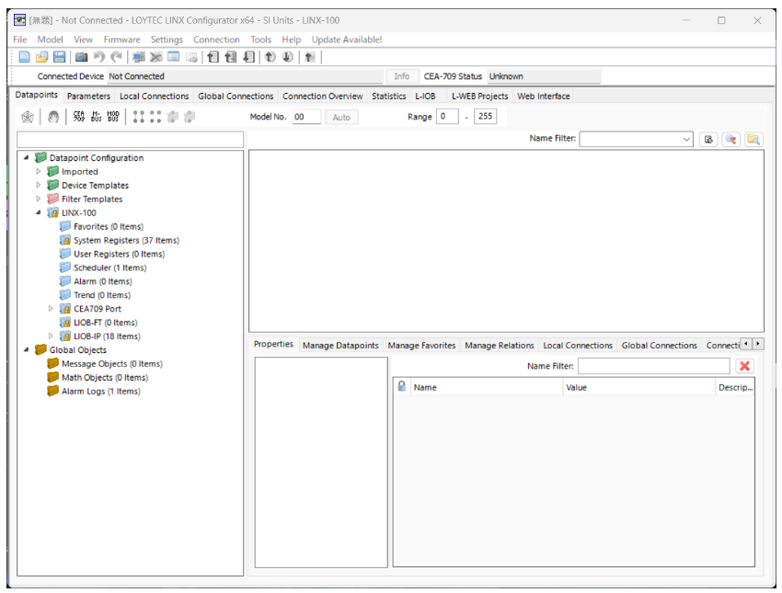Click the pentagon web icon in datapoints toolbar

click(x=28, y=117)
